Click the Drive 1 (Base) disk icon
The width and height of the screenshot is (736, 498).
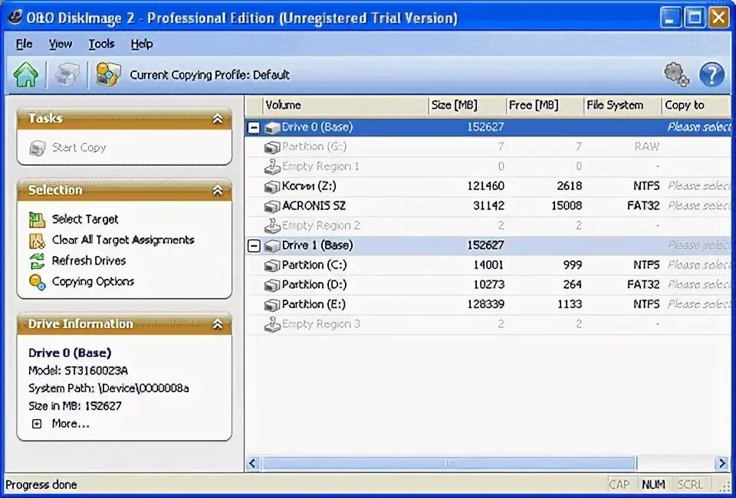272,246
